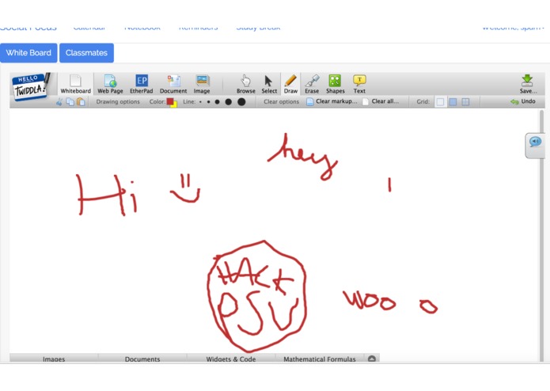Select the second smallest line width
This screenshot has height=391, width=550.
pyautogui.click(x=208, y=101)
